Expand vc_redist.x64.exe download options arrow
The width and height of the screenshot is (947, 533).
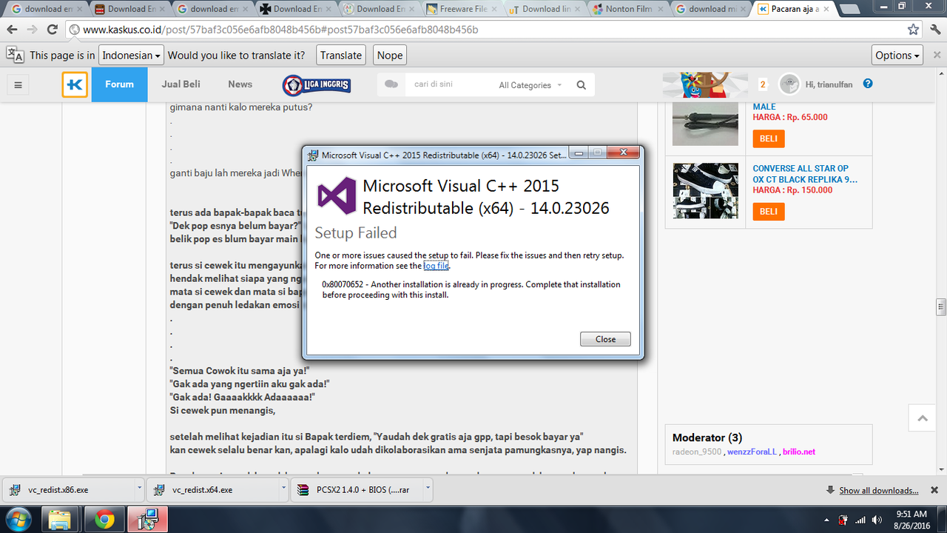(284, 489)
